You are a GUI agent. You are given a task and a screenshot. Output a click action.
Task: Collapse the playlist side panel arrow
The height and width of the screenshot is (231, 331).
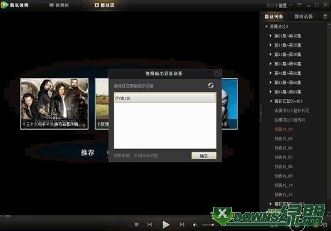coord(261,113)
